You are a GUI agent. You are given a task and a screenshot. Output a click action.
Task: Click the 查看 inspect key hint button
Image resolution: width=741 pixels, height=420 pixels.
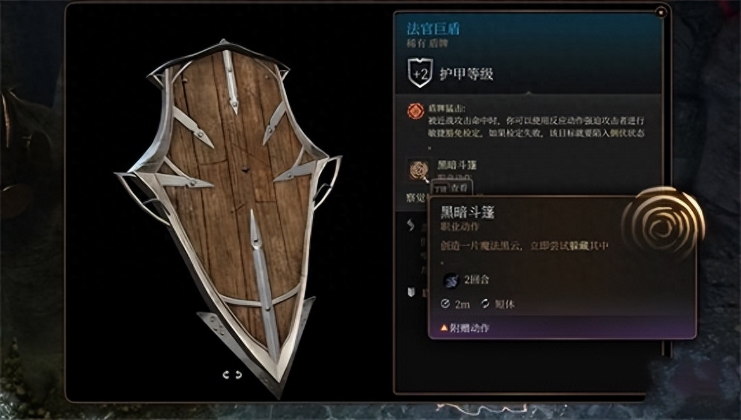tap(452, 188)
